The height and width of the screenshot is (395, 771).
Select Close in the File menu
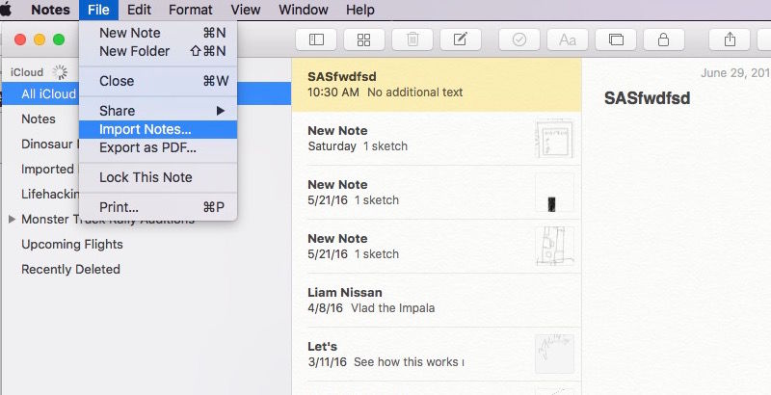click(158, 81)
